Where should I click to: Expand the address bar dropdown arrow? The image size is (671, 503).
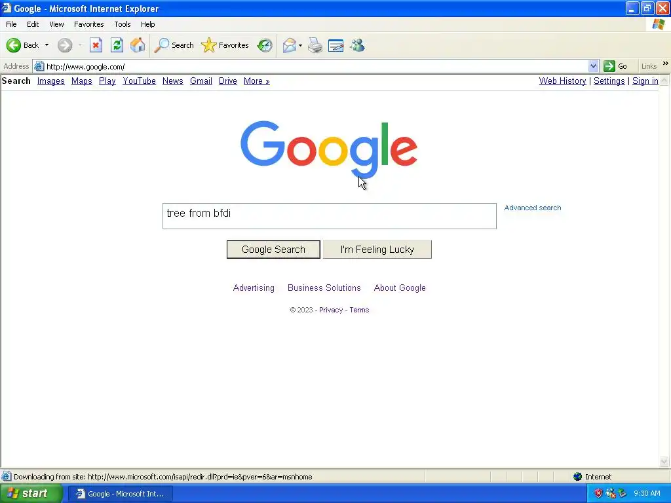[x=593, y=66]
